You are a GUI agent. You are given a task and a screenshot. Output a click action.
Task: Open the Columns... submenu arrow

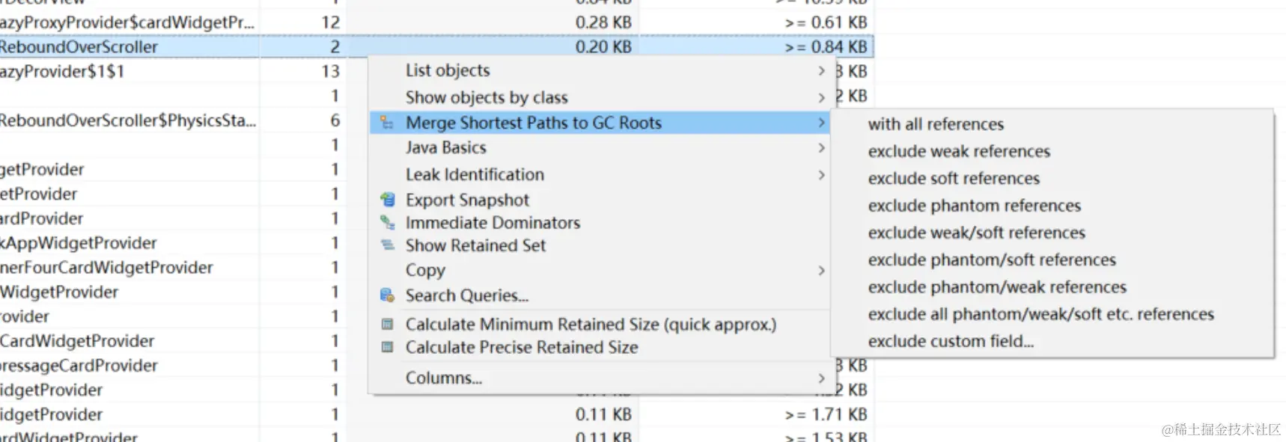[x=821, y=378]
